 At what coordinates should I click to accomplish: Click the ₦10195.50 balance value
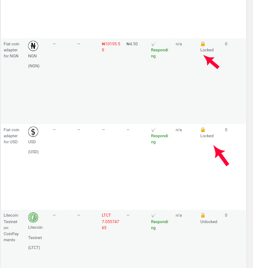(x=111, y=47)
